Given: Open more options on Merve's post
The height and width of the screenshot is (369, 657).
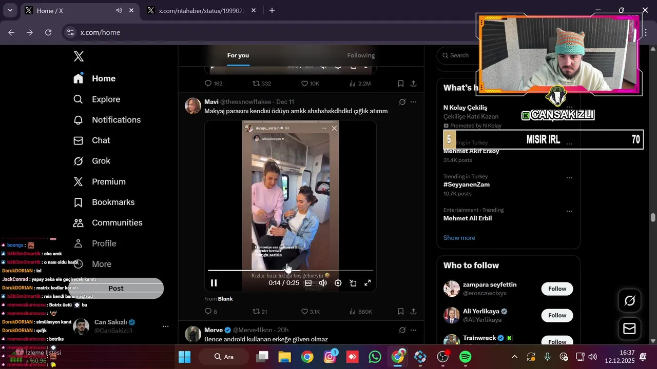Looking at the screenshot, I should pyautogui.click(x=413, y=330).
